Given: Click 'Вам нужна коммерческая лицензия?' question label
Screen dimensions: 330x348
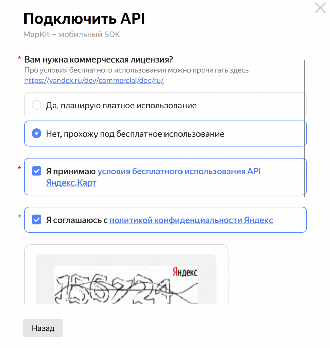Looking at the screenshot, I should coord(99,60).
